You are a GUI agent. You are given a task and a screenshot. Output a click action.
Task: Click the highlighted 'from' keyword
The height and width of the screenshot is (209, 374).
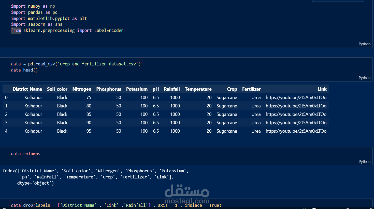[16, 30]
